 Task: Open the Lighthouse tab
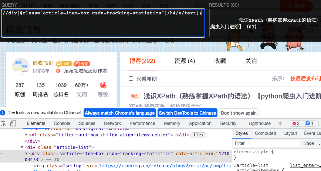pos(260,123)
